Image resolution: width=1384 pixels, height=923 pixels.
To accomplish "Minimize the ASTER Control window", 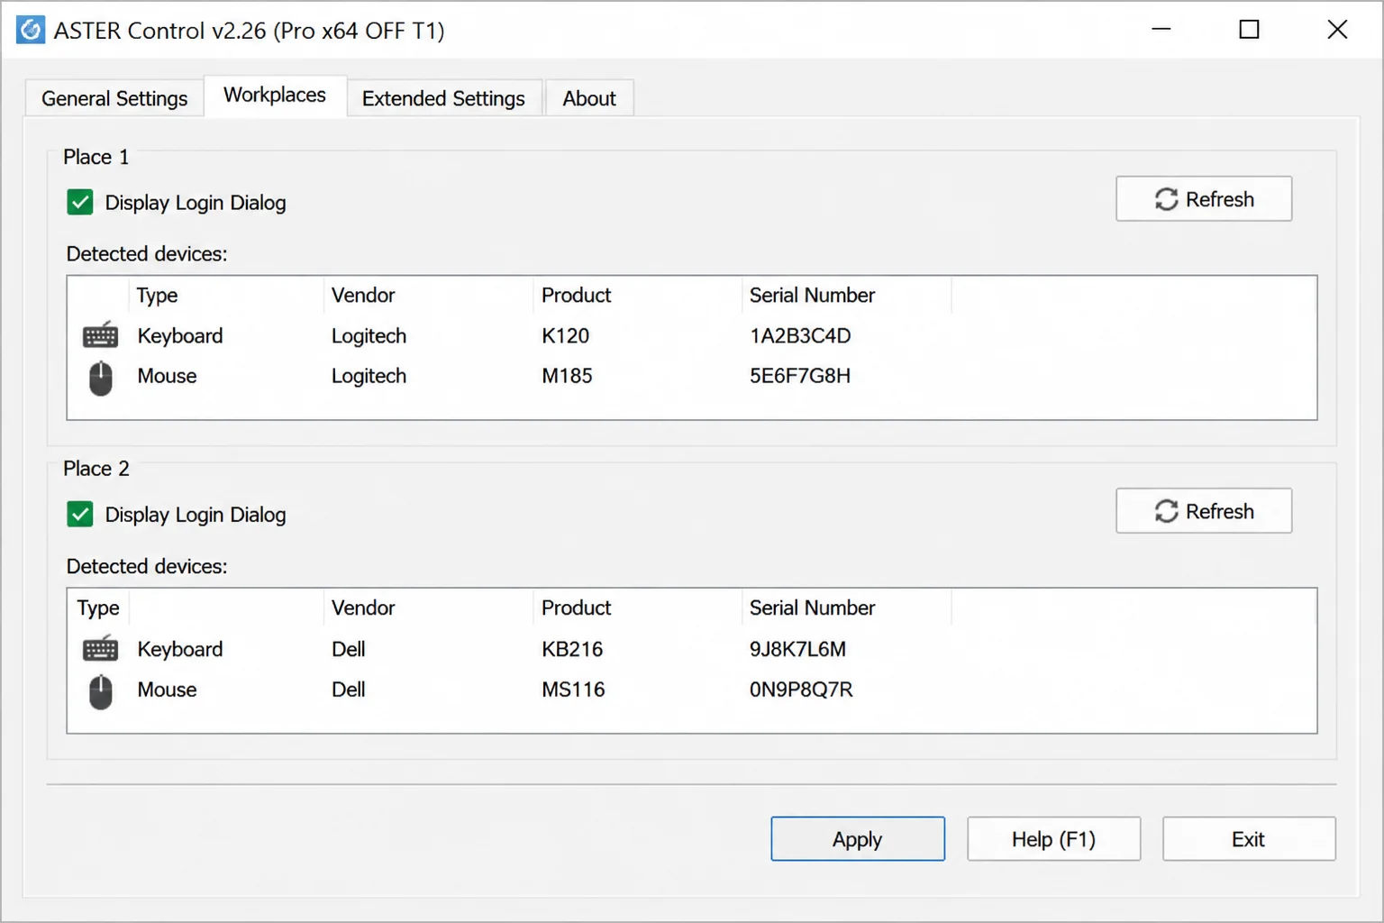I will click(x=1161, y=30).
